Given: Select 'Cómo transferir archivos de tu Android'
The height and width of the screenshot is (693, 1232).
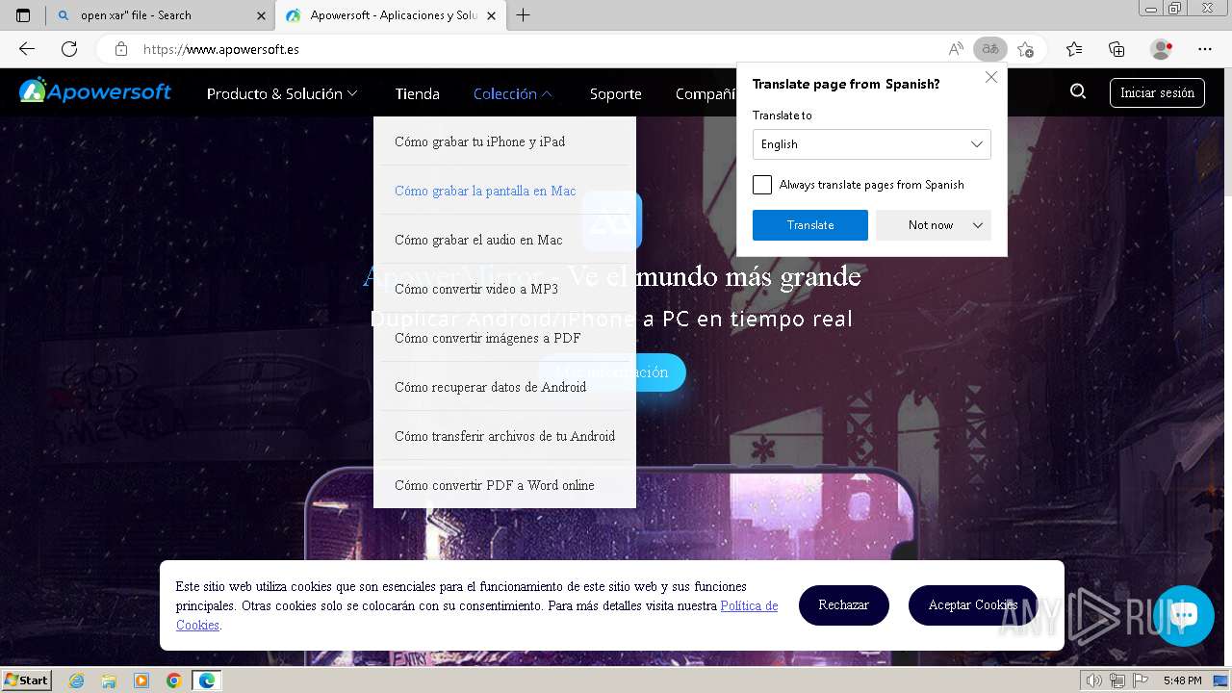Looking at the screenshot, I should coord(504,436).
